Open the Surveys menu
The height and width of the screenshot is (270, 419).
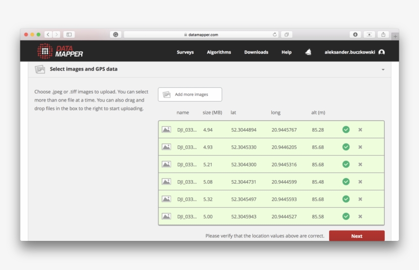click(x=185, y=52)
